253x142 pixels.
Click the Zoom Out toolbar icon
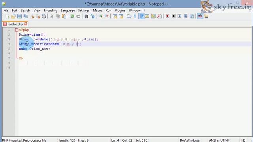coord(107,16)
